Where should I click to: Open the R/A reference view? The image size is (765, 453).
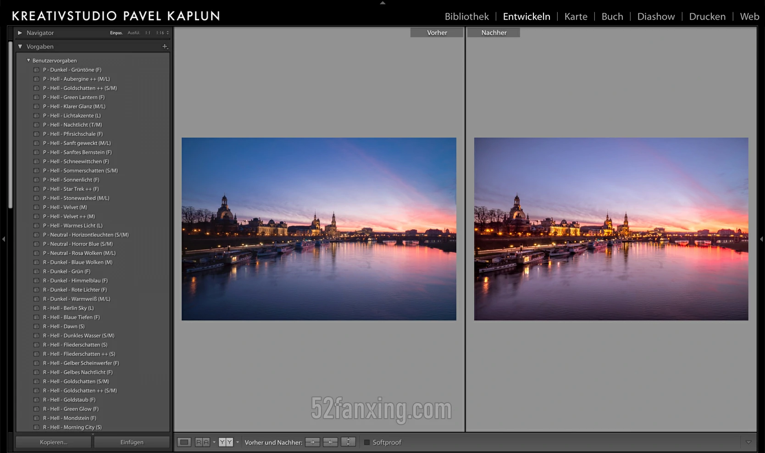pyautogui.click(x=202, y=442)
